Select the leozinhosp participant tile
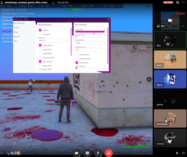187x157 pixels. (x=170, y=118)
